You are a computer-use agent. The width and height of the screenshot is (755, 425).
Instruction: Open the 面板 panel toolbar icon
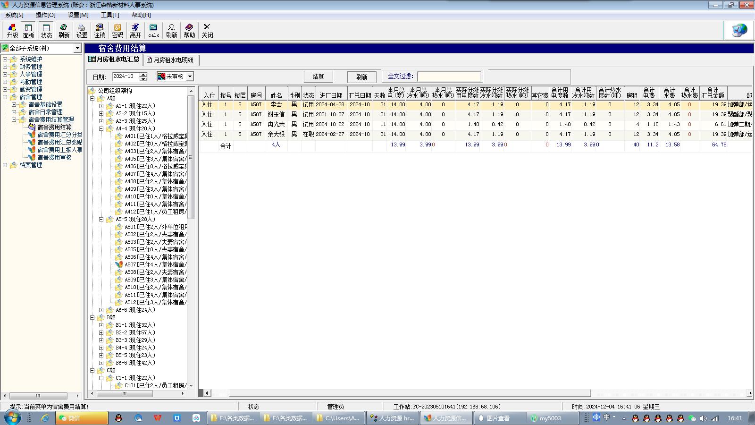(28, 31)
